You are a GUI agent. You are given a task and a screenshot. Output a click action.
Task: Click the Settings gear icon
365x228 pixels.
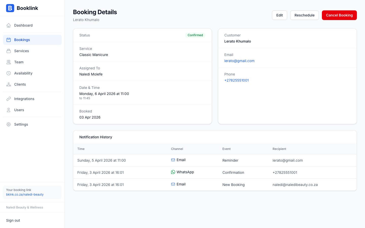point(9,124)
